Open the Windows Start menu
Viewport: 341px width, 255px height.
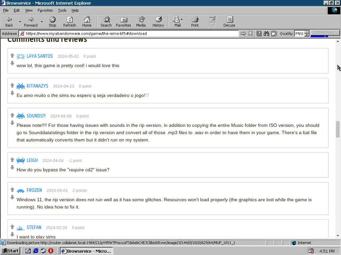click(x=10, y=251)
